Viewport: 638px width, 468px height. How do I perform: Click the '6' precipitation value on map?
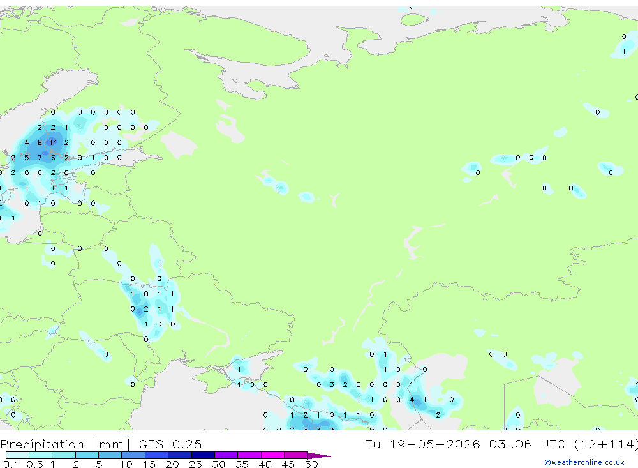point(53,158)
